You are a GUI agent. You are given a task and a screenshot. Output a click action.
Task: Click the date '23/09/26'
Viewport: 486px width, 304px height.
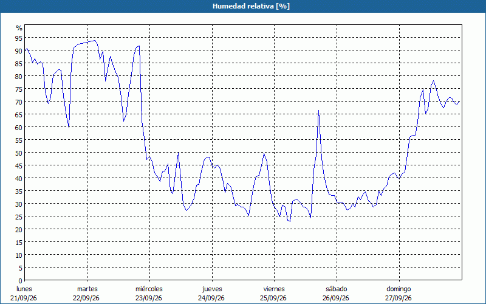(x=149, y=298)
